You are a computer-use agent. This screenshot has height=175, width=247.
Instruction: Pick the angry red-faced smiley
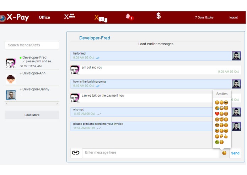tap(217, 119)
